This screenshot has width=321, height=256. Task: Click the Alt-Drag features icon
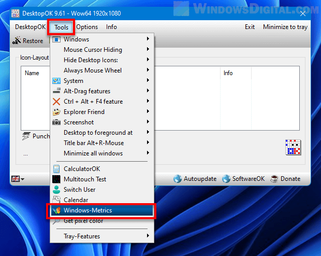point(56,91)
